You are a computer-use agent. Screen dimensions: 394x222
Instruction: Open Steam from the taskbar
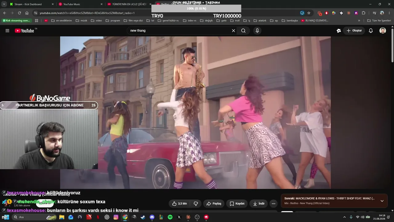[143, 217]
